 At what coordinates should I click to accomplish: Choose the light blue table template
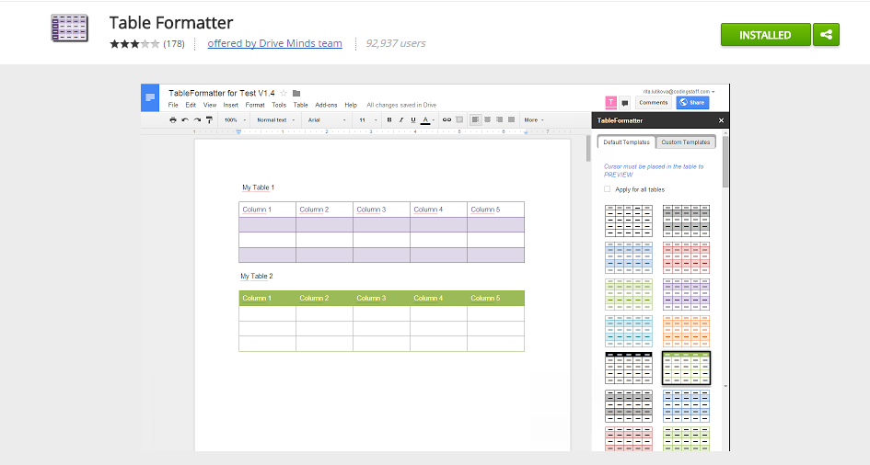[629, 257]
